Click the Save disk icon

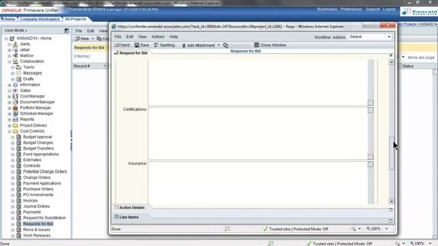pyautogui.click(x=137, y=45)
